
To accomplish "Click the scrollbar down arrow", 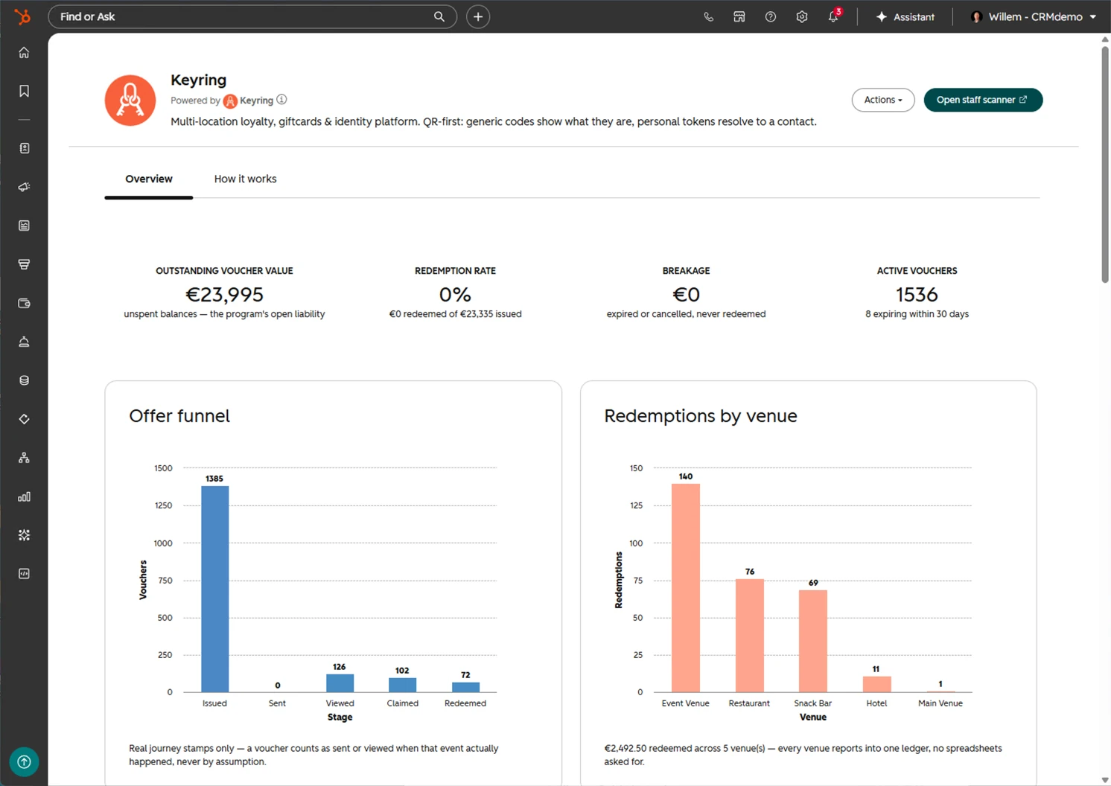I will [x=1105, y=780].
